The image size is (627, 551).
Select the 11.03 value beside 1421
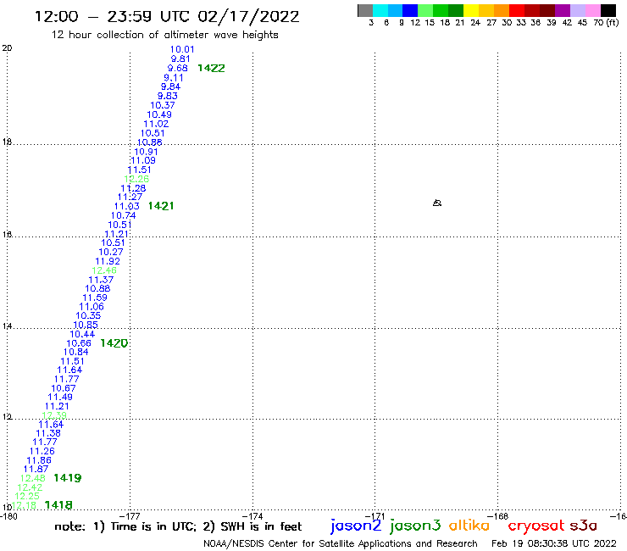click(127, 206)
